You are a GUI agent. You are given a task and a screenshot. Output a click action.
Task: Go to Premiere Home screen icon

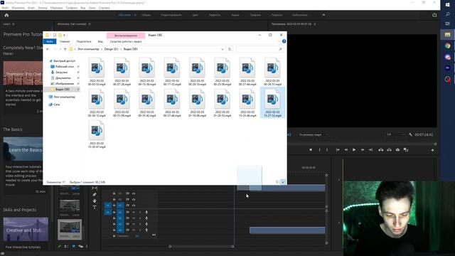(x=6, y=15)
